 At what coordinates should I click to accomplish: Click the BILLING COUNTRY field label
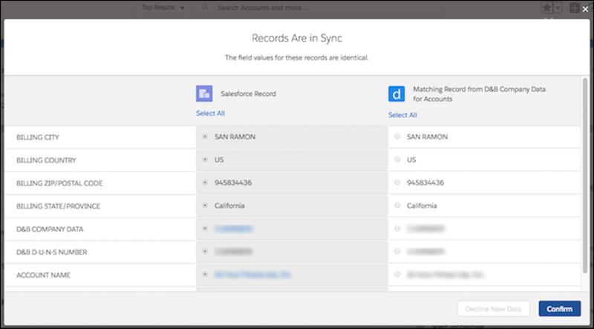coord(46,160)
